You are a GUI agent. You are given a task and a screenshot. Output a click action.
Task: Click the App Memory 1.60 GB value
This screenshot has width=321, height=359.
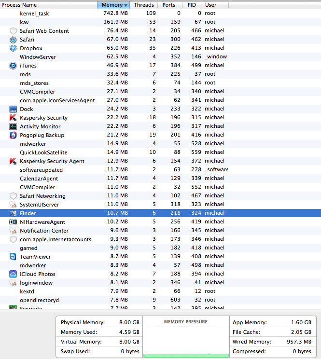coord(301,323)
